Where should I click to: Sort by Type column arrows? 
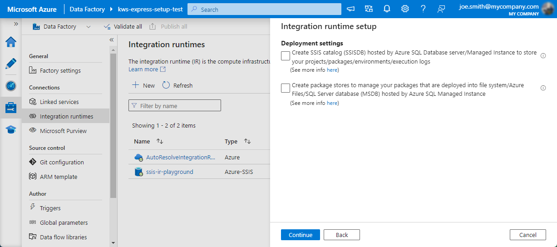coord(247,142)
